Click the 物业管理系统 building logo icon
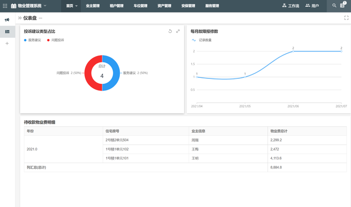Image resolution: width=351 pixels, height=207 pixels. pos(14,5)
